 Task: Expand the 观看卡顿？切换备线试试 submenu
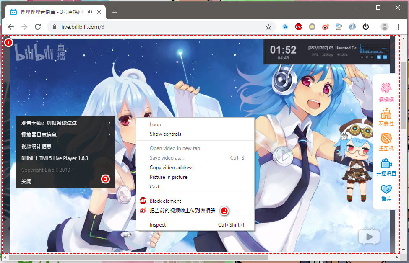(x=65, y=123)
